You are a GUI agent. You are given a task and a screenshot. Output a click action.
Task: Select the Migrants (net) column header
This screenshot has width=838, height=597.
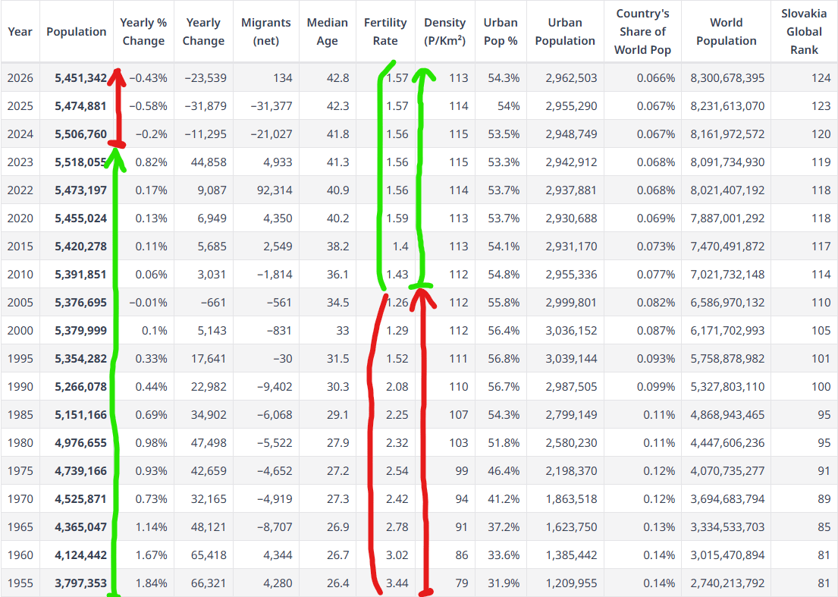266,32
